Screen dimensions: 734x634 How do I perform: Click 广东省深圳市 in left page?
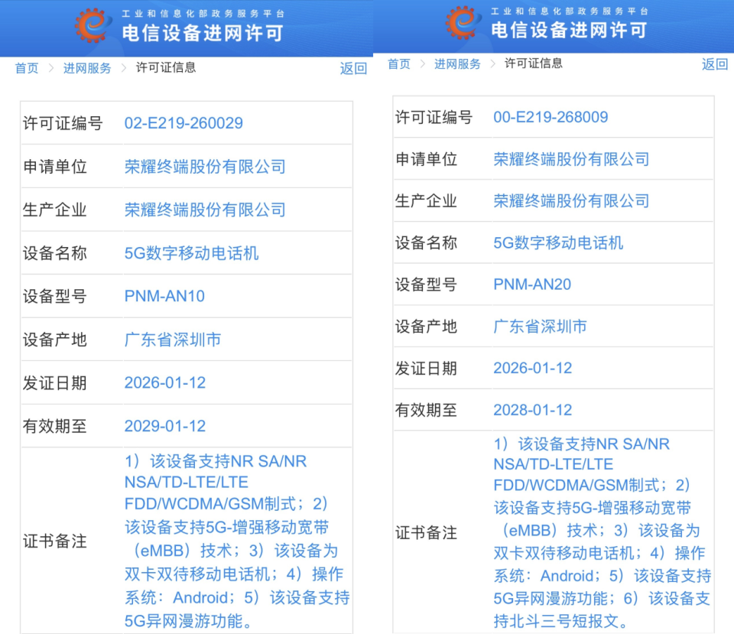tap(173, 340)
